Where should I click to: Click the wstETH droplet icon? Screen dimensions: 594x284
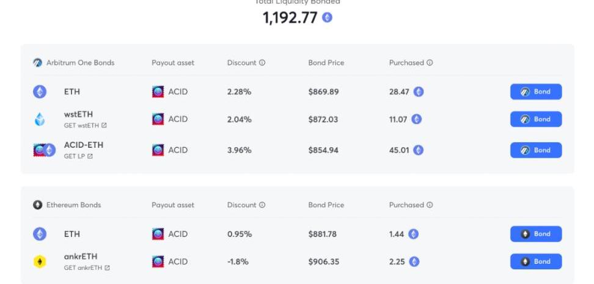coord(40,120)
